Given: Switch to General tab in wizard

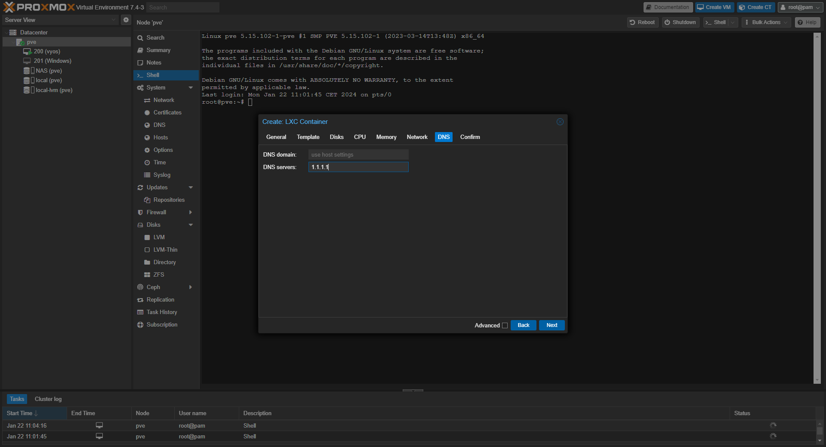Looking at the screenshot, I should 276,137.
